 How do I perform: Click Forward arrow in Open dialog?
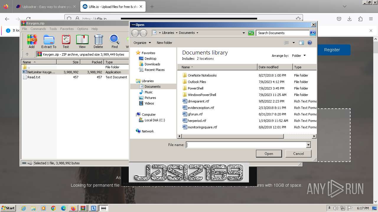(143, 33)
